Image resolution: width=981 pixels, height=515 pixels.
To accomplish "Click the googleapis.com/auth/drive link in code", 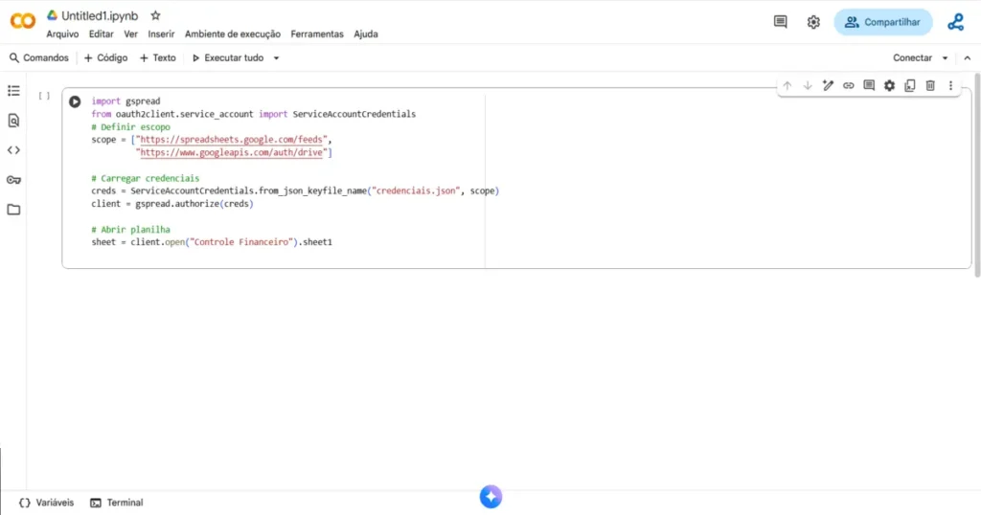I will click(x=232, y=152).
